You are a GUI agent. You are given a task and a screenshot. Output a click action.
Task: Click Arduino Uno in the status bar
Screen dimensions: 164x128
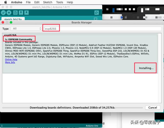92,126
